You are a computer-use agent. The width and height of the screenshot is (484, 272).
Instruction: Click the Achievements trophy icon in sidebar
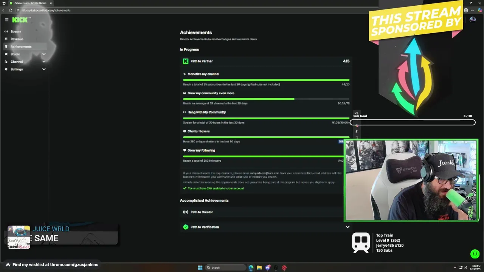point(6,46)
